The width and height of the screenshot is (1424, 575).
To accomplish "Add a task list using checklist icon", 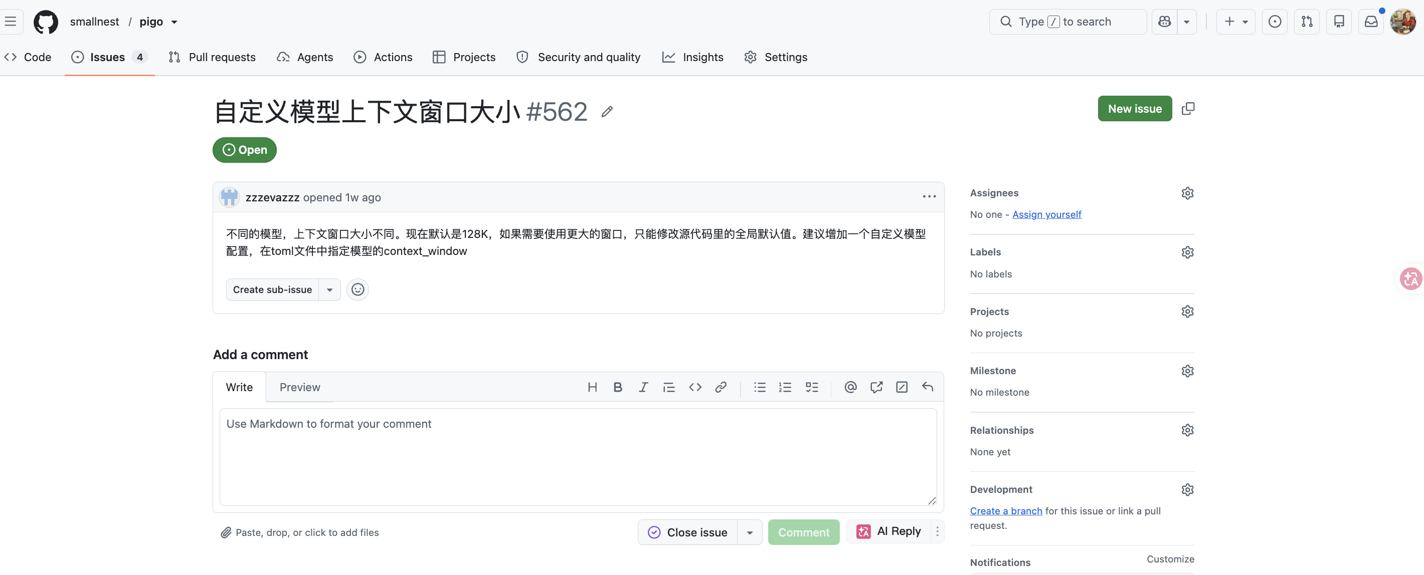I will (811, 387).
